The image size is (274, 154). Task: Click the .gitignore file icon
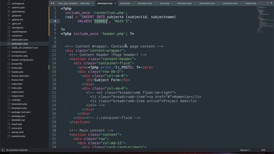click(9, 15)
